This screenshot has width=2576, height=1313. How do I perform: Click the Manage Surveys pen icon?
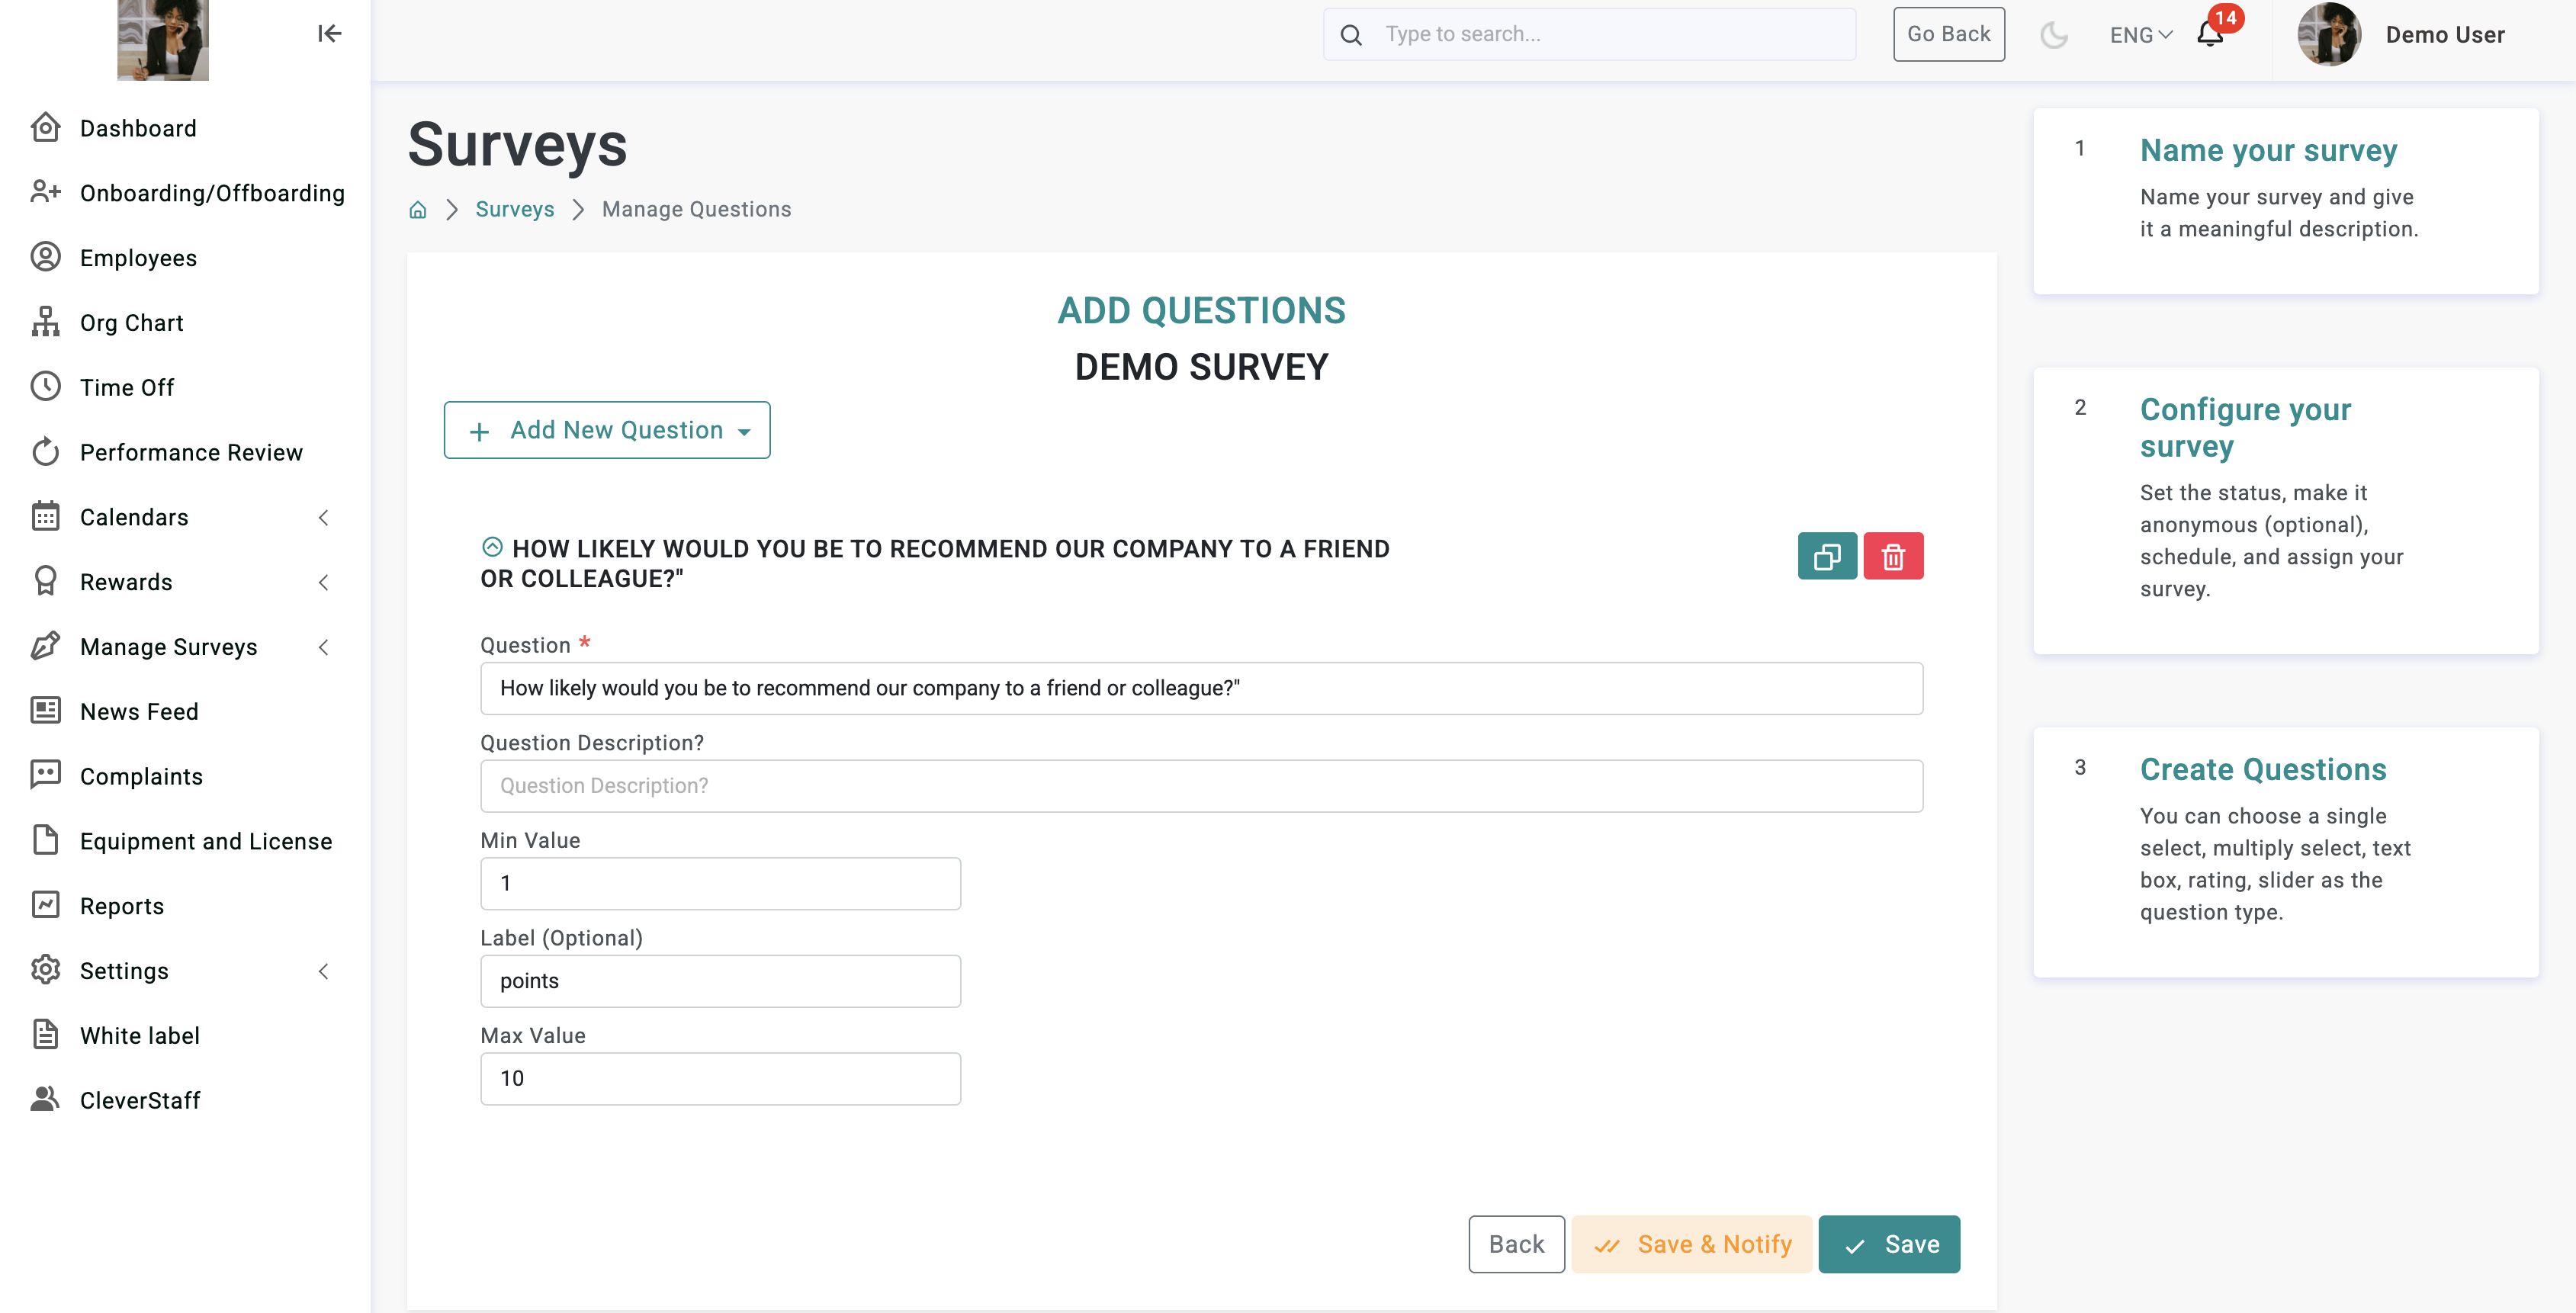pos(46,646)
